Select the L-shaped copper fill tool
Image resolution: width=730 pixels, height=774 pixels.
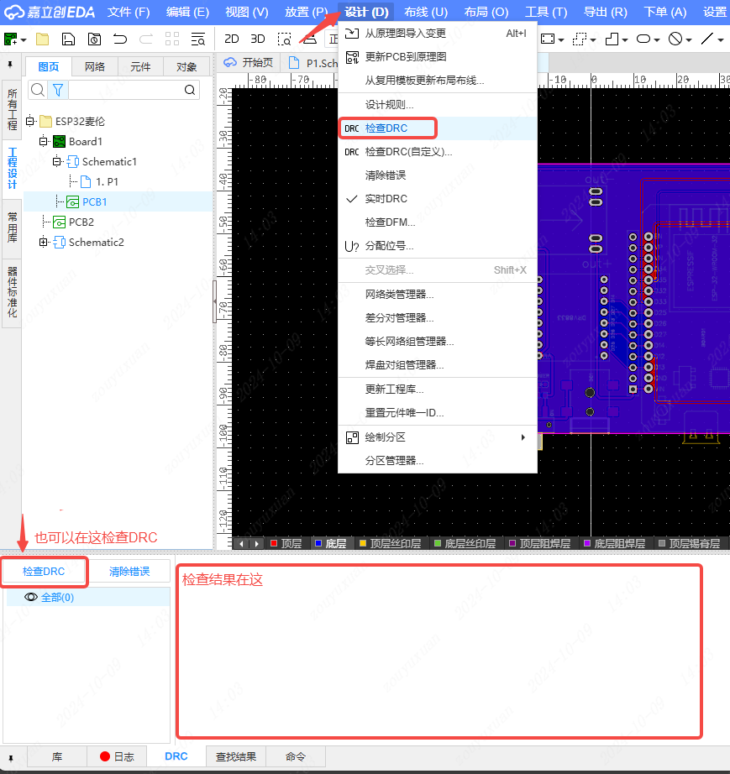(612, 39)
